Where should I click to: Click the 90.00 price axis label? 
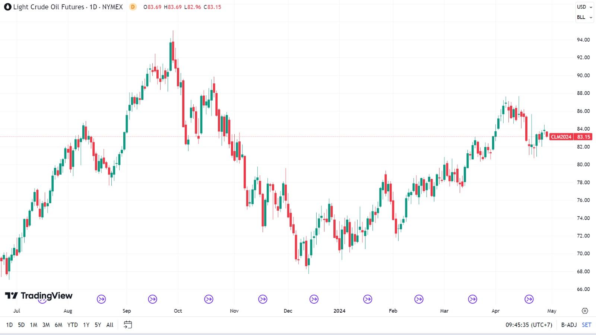pyautogui.click(x=583, y=75)
